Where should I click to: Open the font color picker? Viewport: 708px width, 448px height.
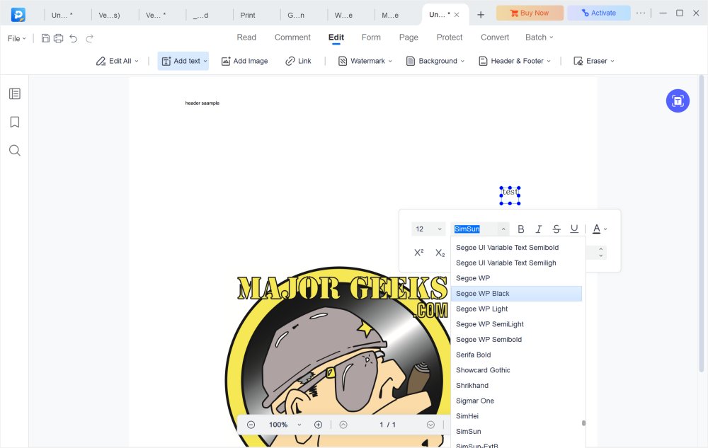(600, 229)
